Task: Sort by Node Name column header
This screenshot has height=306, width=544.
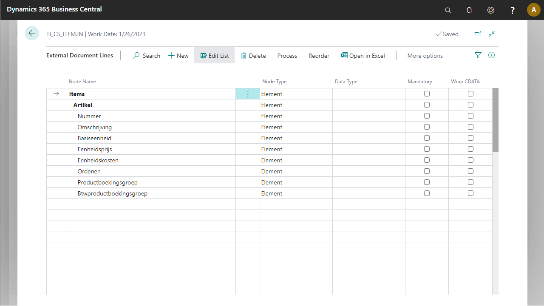Action: (x=82, y=82)
